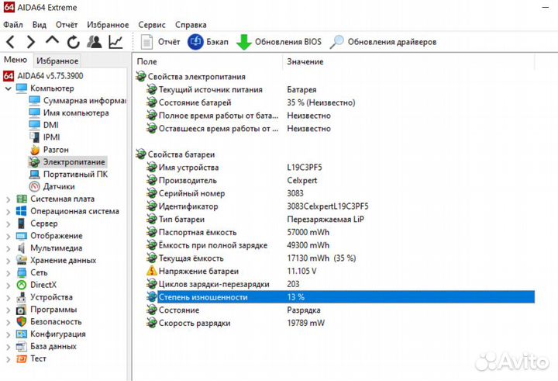Click the Бэкап toolbar button
The width and height of the screenshot is (558, 381).
[x=208, y=42]
